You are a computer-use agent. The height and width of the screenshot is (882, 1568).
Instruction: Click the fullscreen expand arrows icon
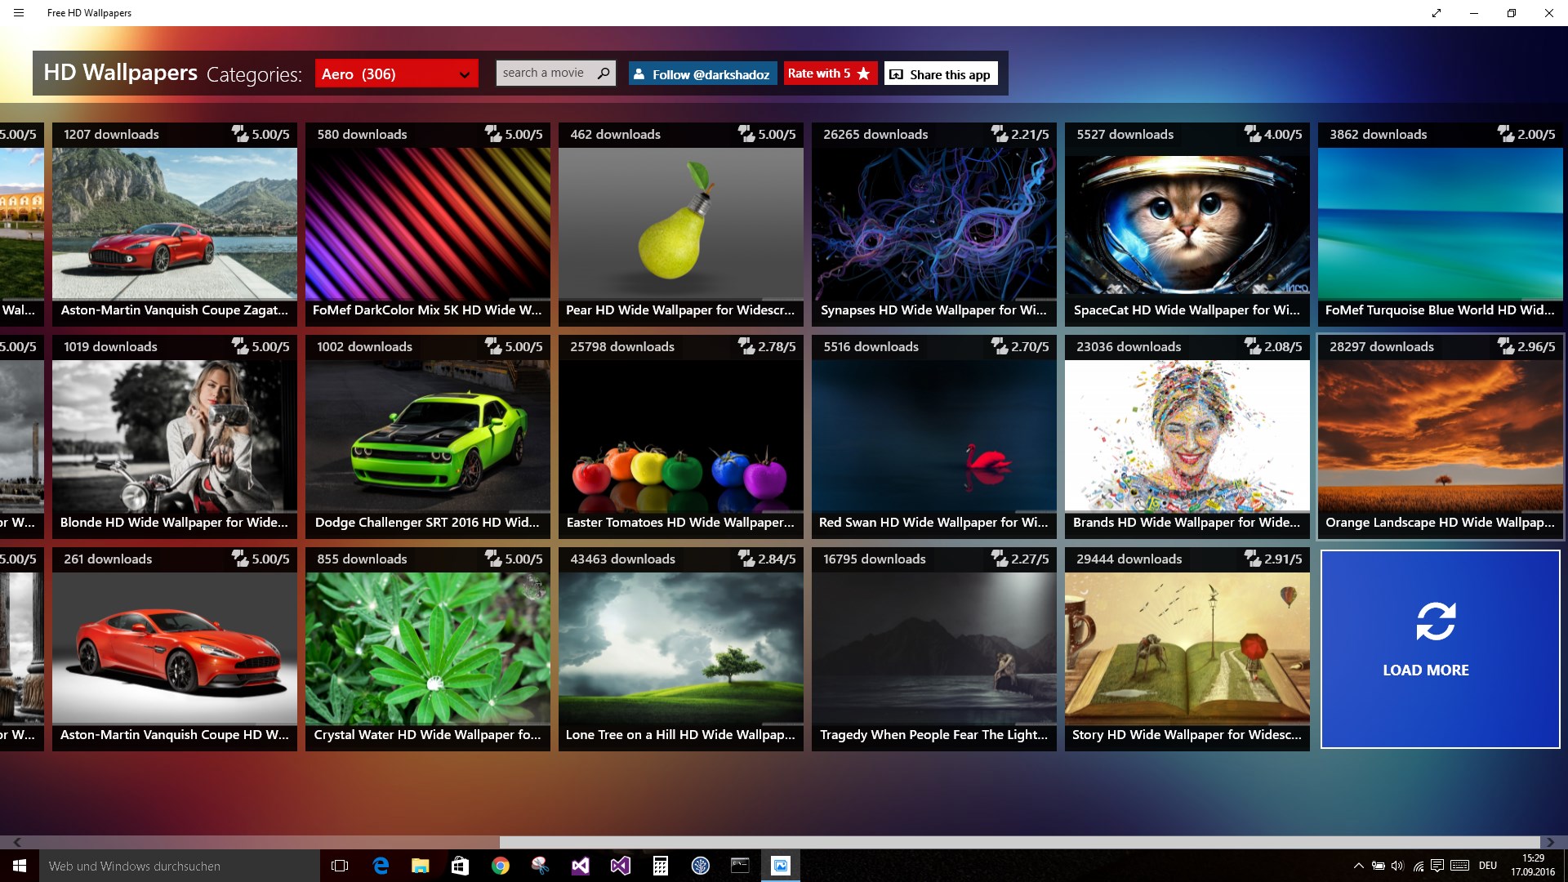coord(1436,13)
